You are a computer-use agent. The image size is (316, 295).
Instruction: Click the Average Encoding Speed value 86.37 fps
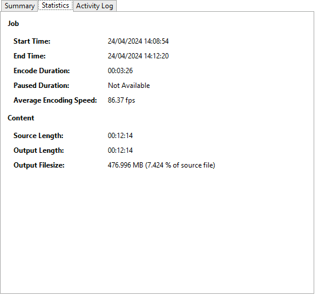[x=121, y=100]
